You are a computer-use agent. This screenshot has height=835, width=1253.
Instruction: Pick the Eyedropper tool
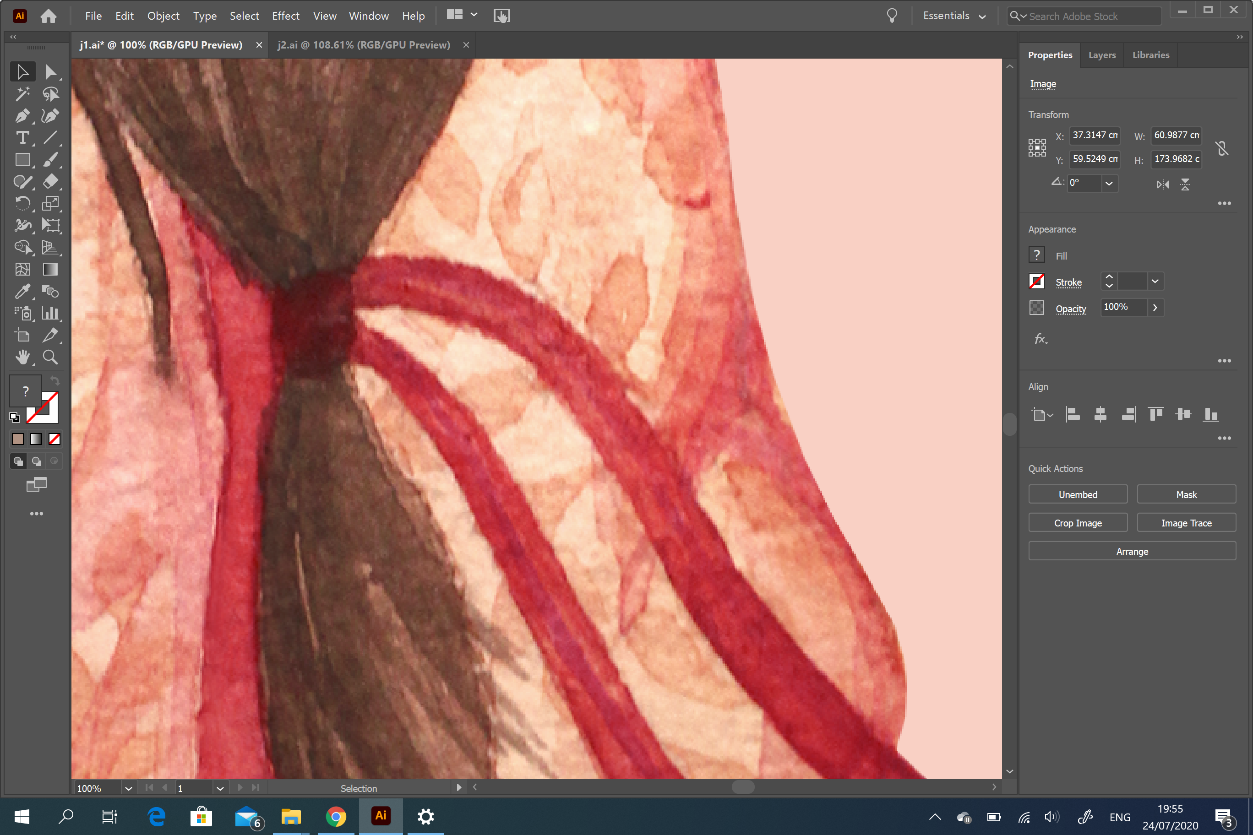point(22,291)
